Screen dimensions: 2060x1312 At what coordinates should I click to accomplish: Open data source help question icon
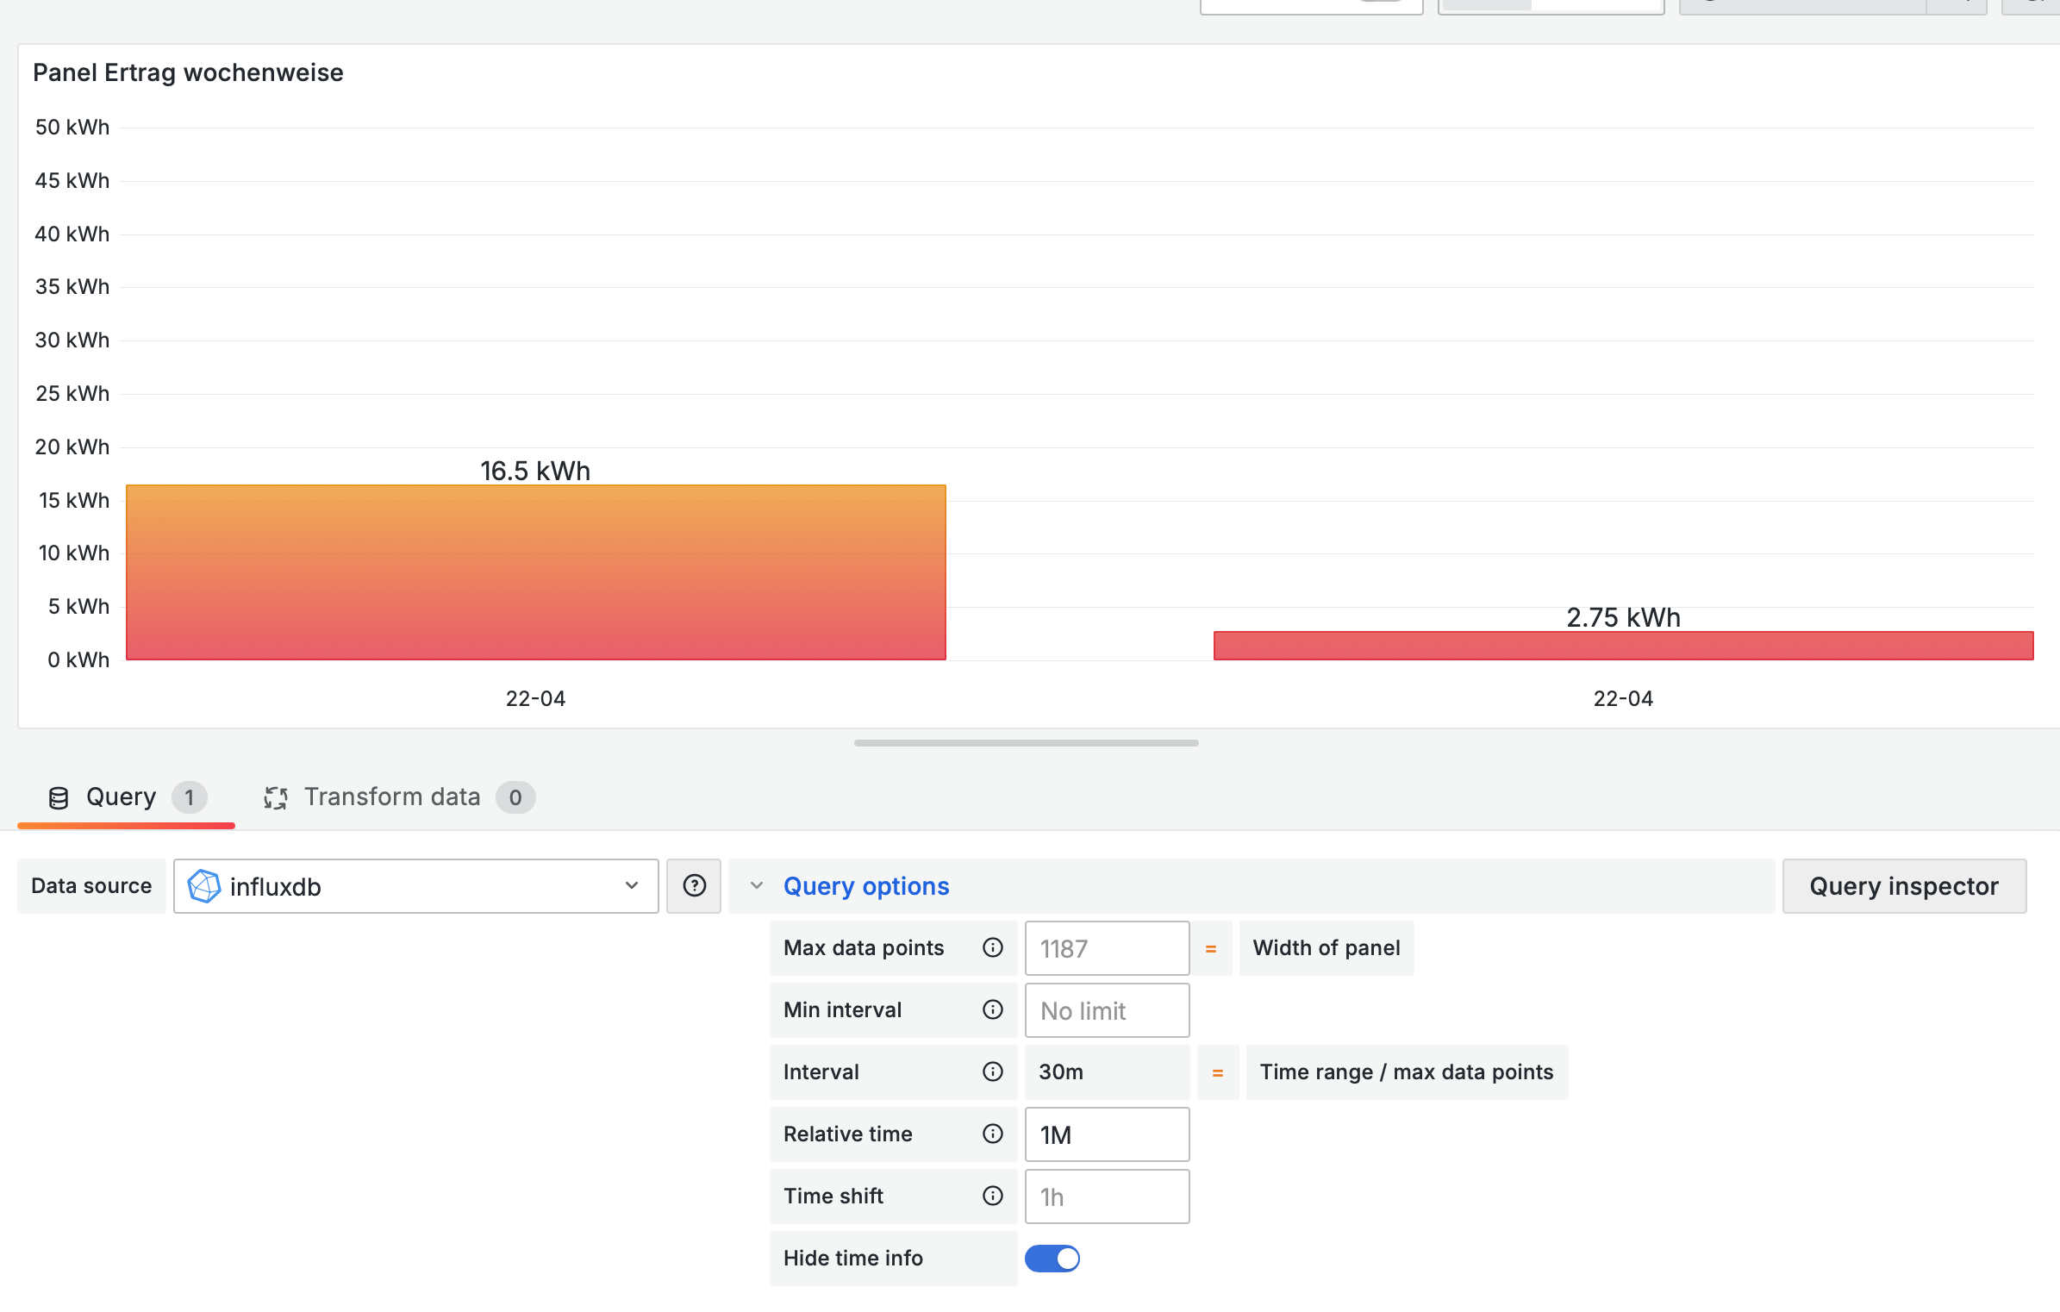tap(694, 885)
